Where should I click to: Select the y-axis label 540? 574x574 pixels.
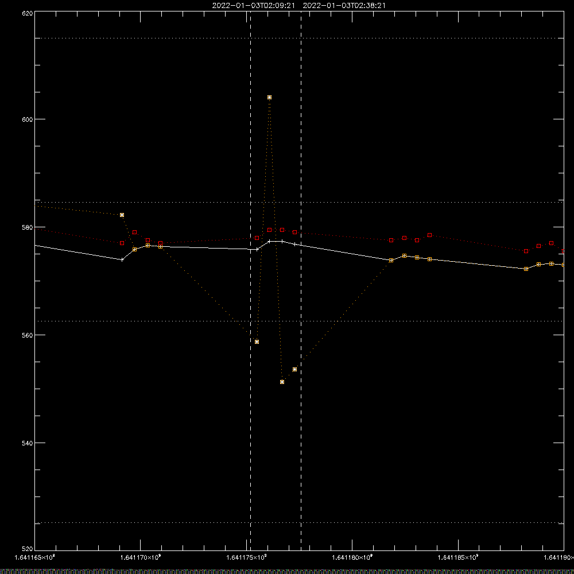point(28,443)
